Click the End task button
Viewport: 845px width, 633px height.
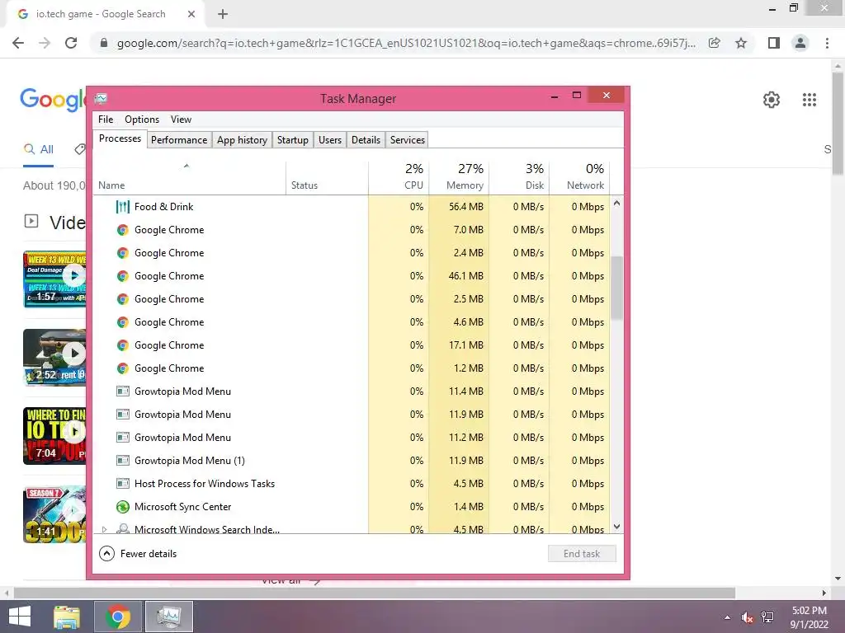[x=582, y=553]
